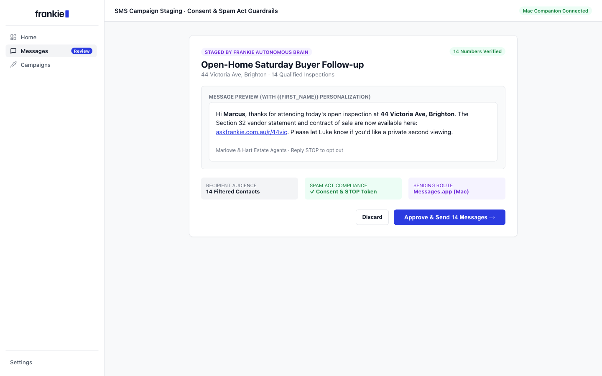Open the askfrankie.com.au/r/44vic link

(251, 132)
